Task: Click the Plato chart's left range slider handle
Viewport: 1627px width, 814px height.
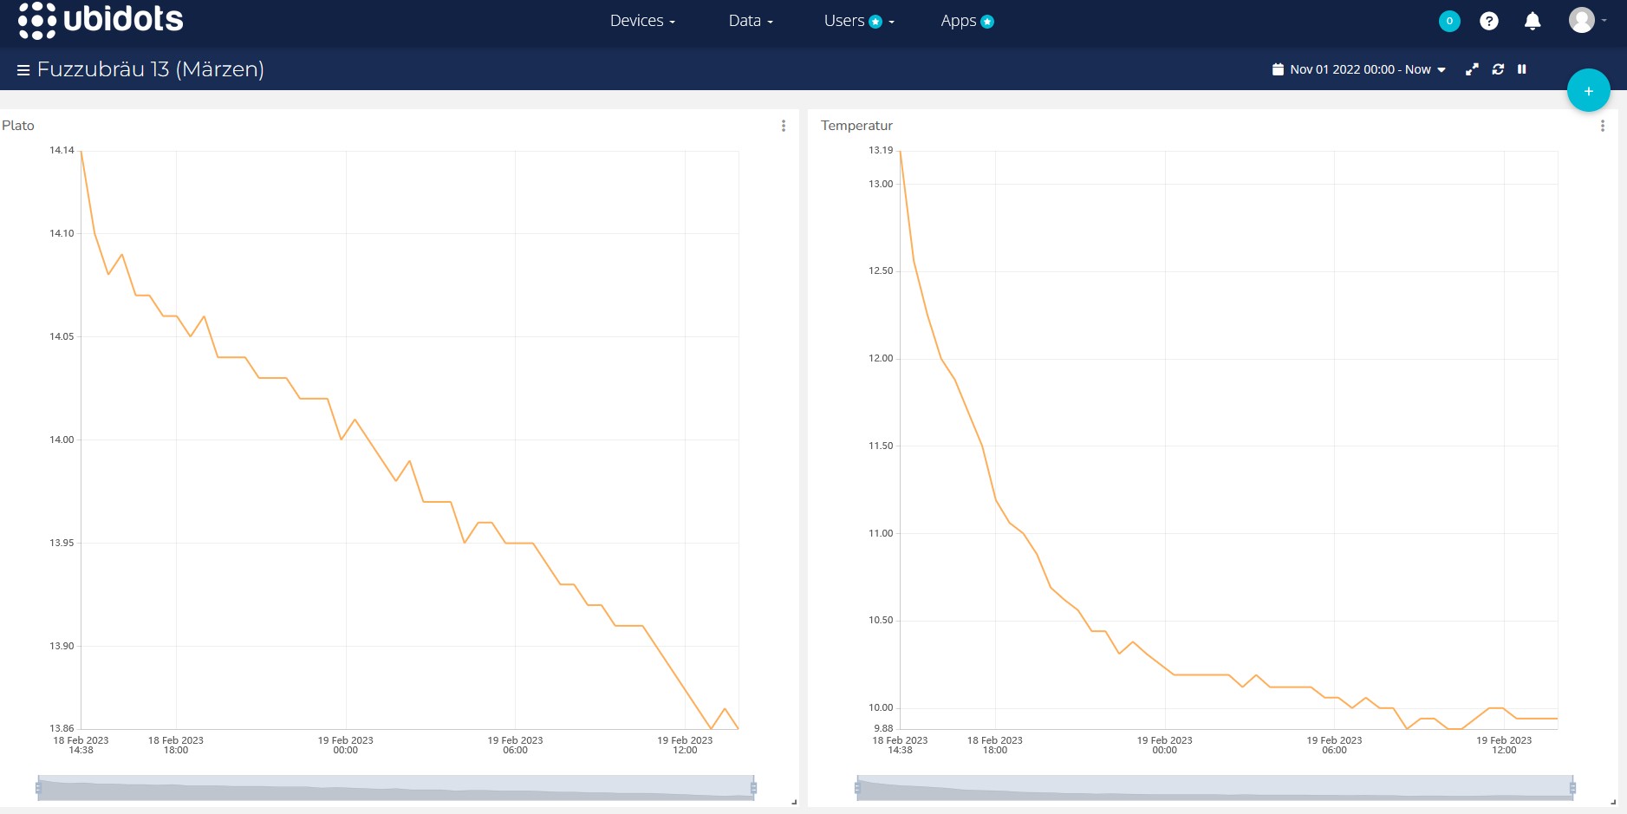Action: point(38,787)
